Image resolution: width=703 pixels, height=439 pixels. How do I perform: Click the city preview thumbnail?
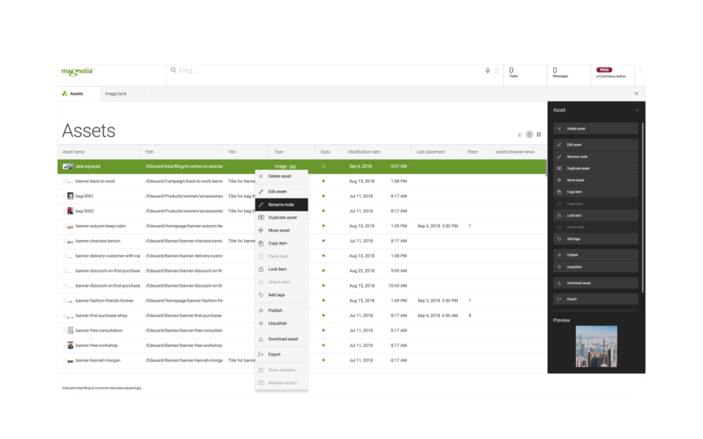click(x=596, y=346)
